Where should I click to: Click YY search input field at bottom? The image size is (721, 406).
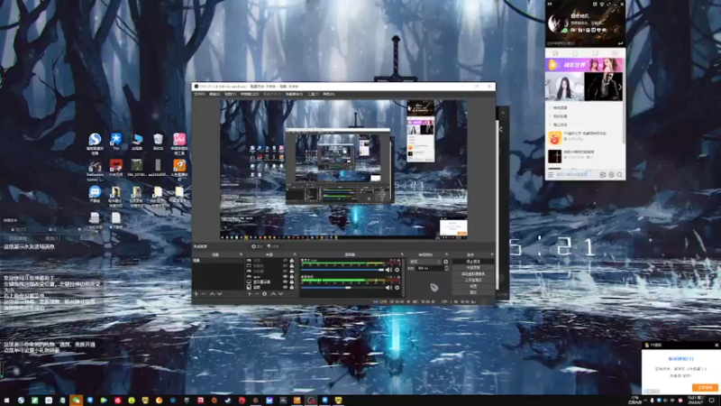point(576,175)
